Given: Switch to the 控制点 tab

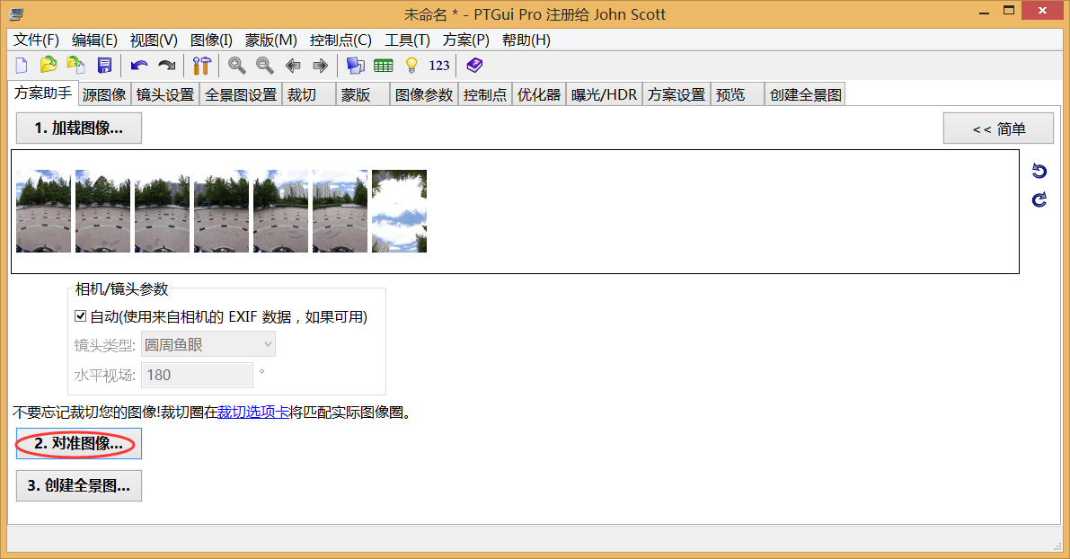Looking at the screenshot, I should click(x=485, y=94).
